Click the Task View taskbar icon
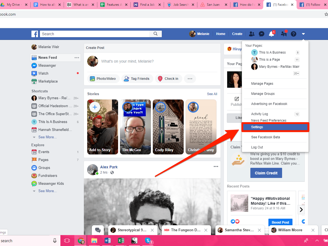Screen dimensions: 328x246 [67, 241]
